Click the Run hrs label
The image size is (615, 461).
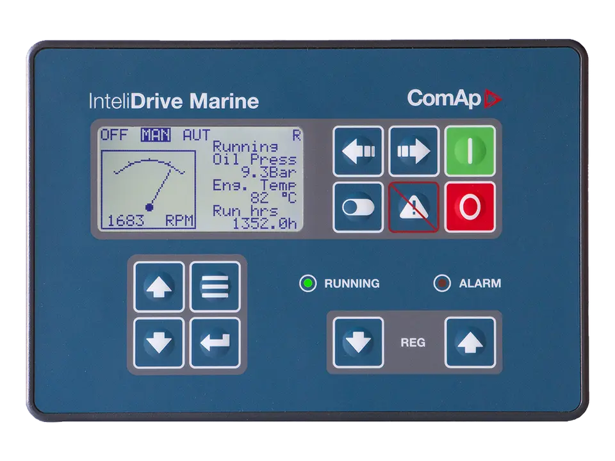tap(245, 211)
